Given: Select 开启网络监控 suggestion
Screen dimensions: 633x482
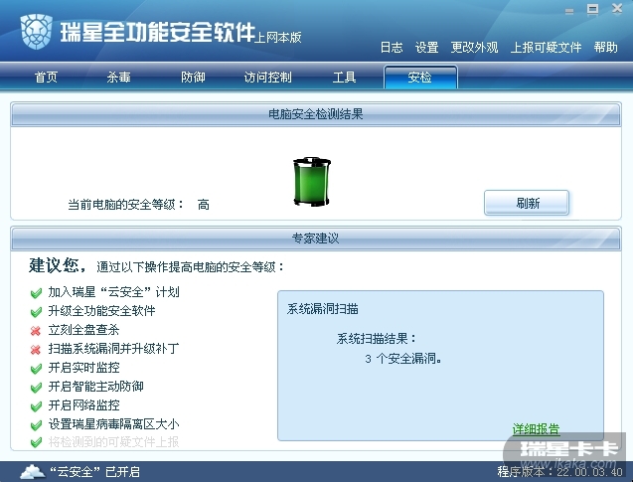Looking at the screenshot, I should point(83,404).
